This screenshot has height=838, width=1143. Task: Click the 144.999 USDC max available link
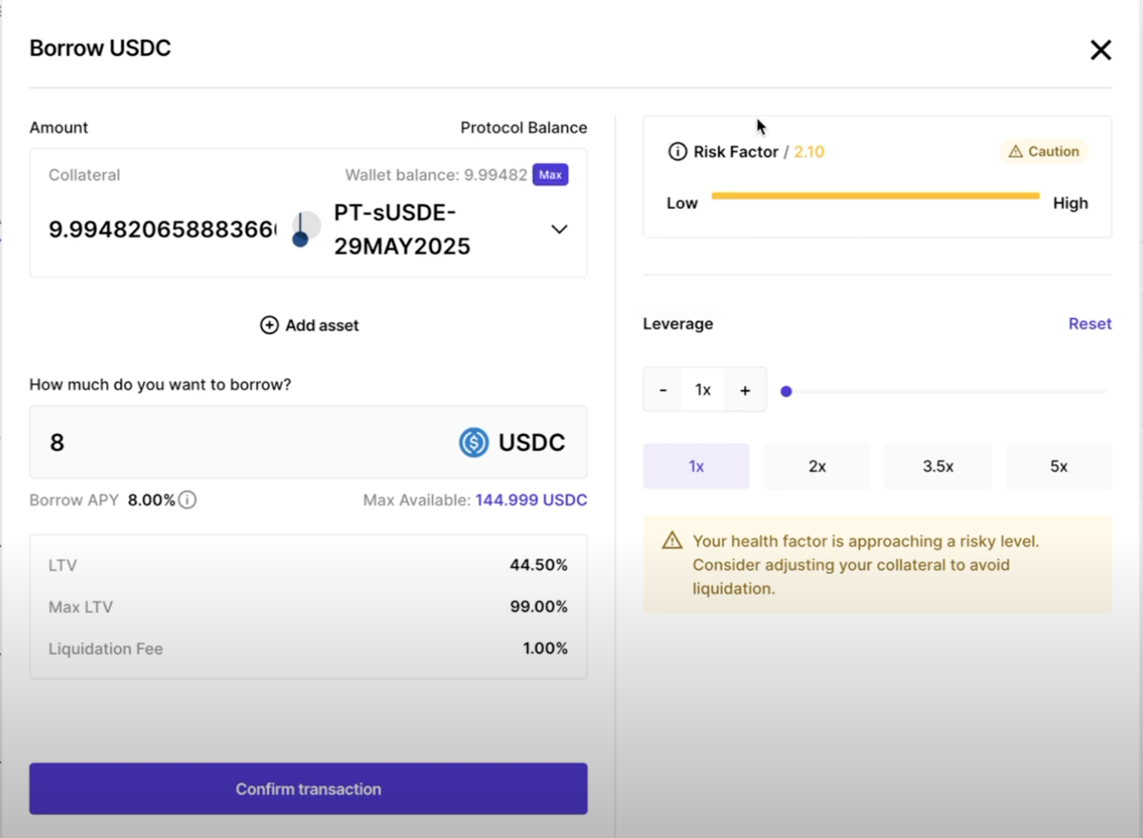[531, 500]
